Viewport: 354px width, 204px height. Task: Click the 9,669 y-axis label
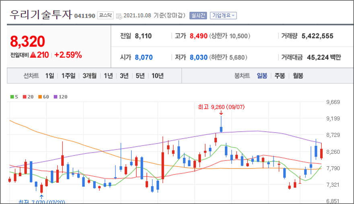[x=333, y=102]
